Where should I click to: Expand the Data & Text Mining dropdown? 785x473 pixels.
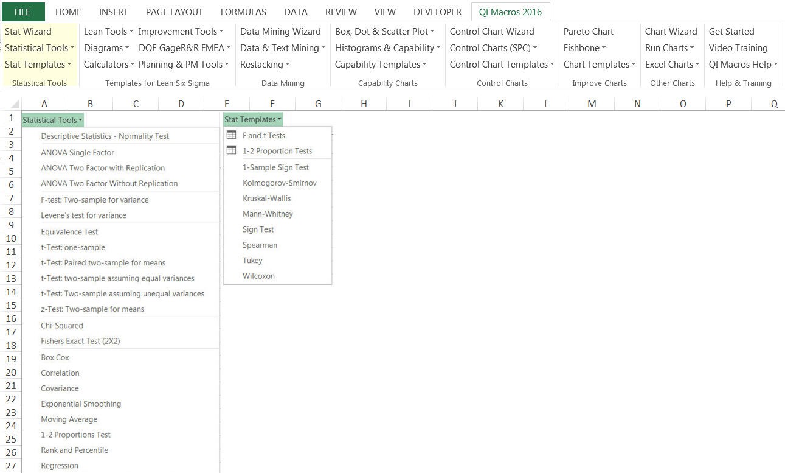(x=283, y=47)
